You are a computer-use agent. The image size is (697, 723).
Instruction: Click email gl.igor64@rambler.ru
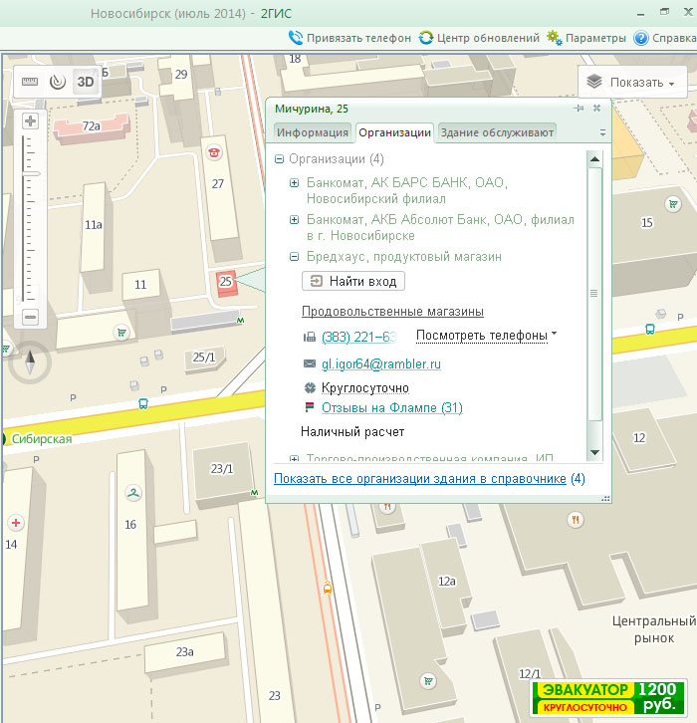coord(381,364)
